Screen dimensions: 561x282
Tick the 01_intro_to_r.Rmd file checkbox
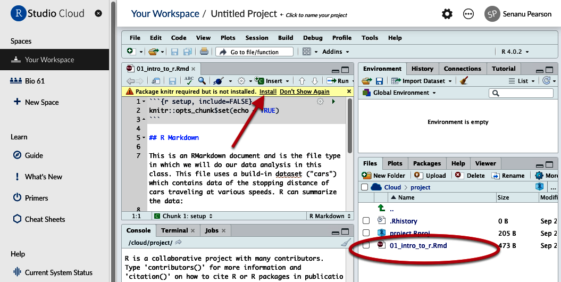(366, 245)
